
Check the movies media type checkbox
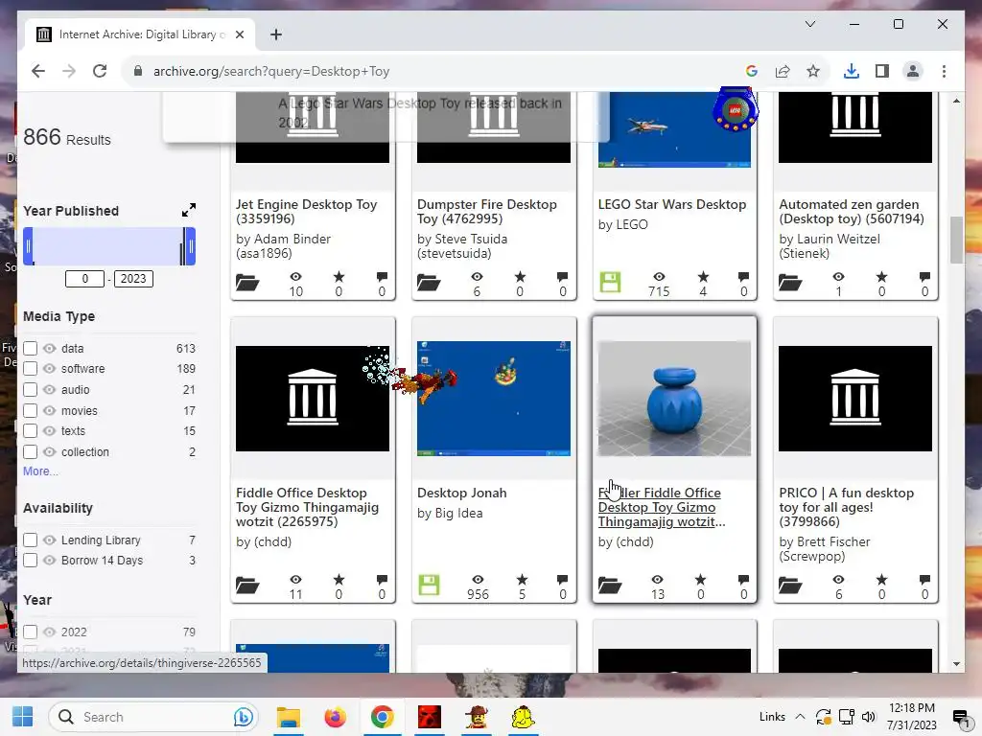[x=30, y=410]
